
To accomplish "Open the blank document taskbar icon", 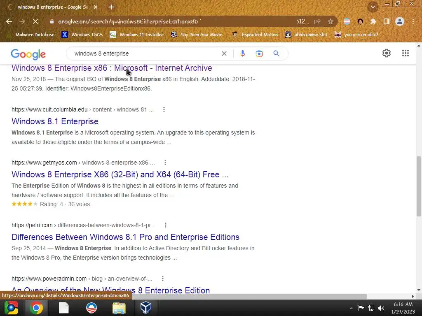I will click(x=64, y=308).
